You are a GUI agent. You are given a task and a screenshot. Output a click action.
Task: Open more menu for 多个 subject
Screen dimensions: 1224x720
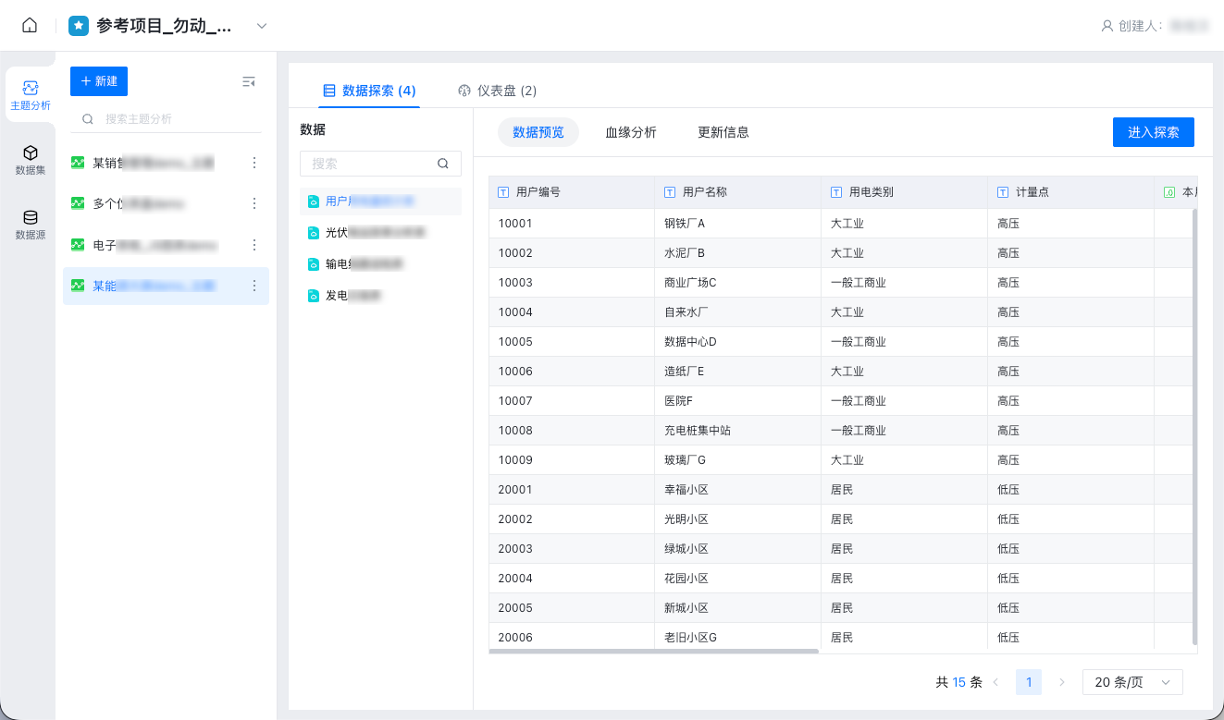coord(254,203)
